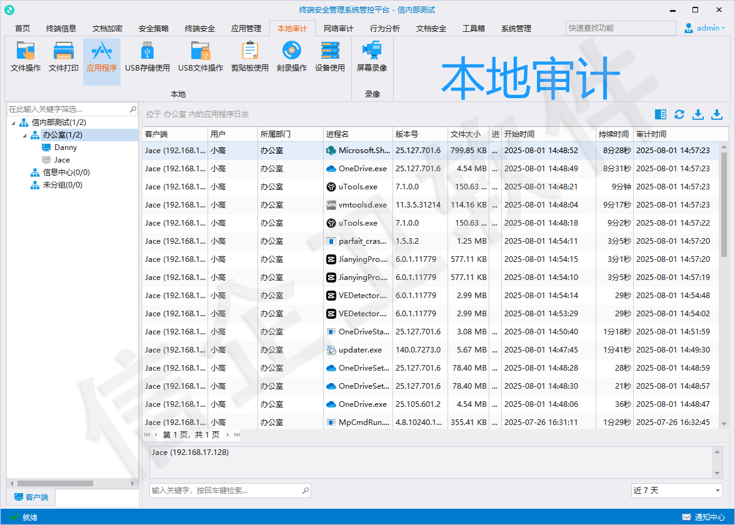
Task: Switch to the 文档安全 tab
Action: (431, 29)
